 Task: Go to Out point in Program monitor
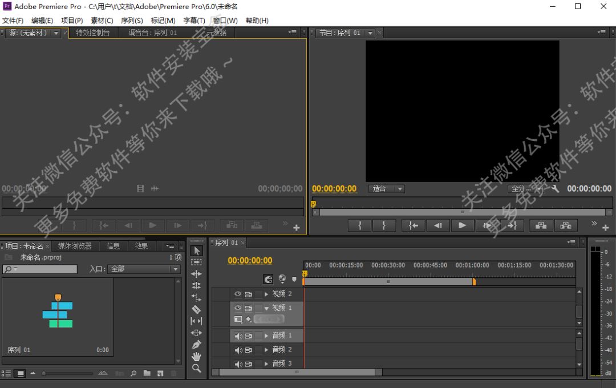512,225
